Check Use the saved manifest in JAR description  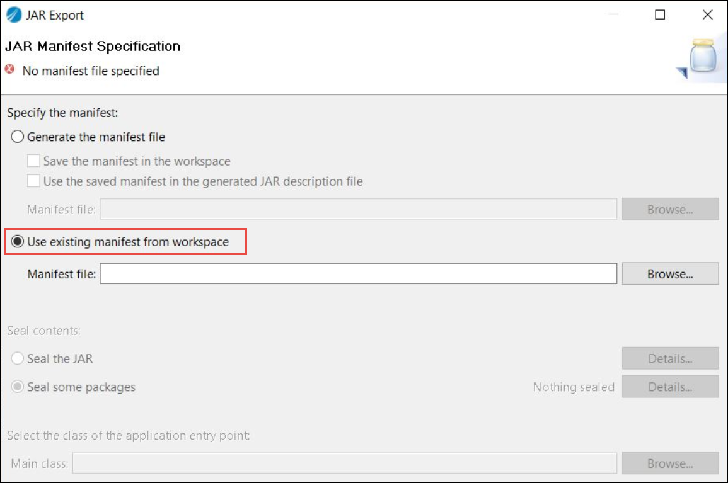[x=33, y=181]
